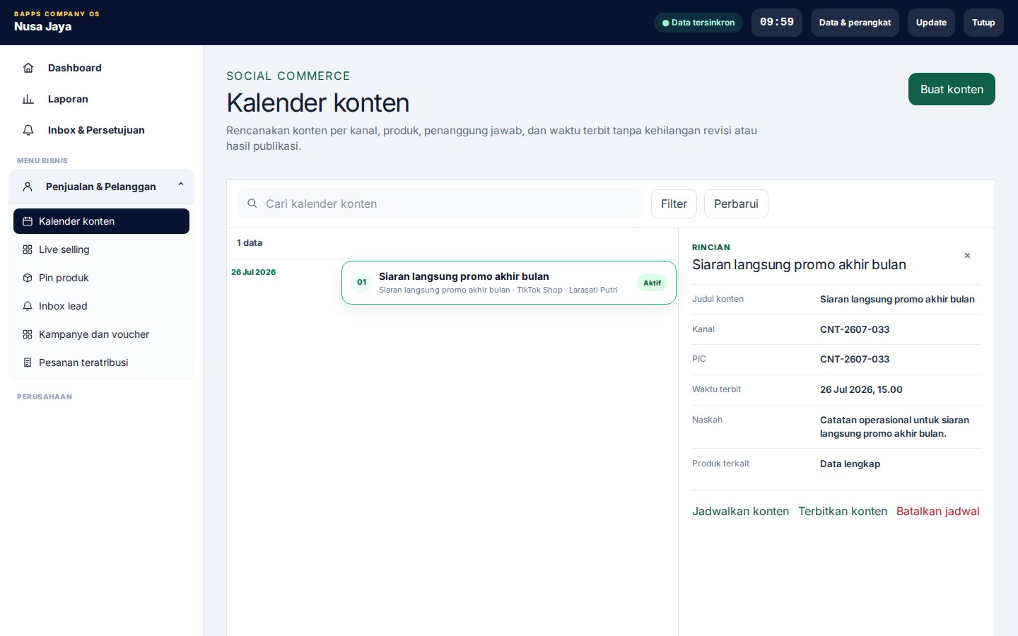Click the Penjualan & Pelanggan person icon

[x=28, y=187]
